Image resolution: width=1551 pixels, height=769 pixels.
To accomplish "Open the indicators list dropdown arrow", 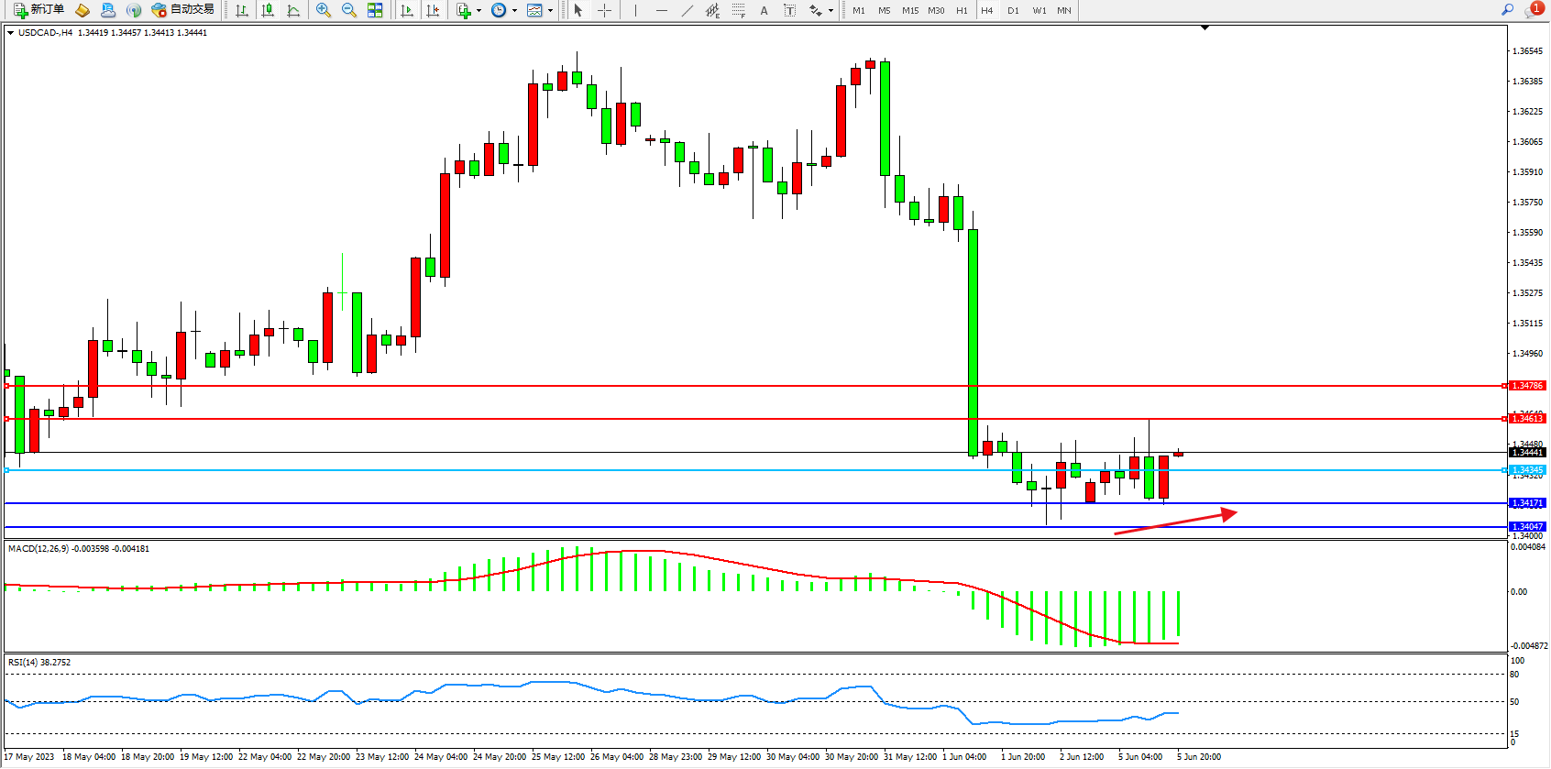I will coord(478,11).
